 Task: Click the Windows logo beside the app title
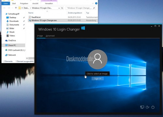tap(83, 28)
